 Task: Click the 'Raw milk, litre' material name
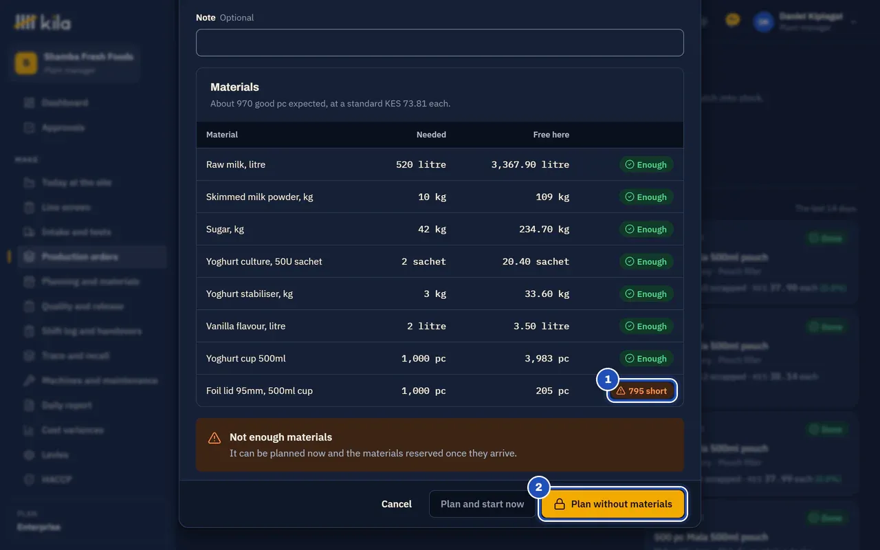(x=236, y=165)
